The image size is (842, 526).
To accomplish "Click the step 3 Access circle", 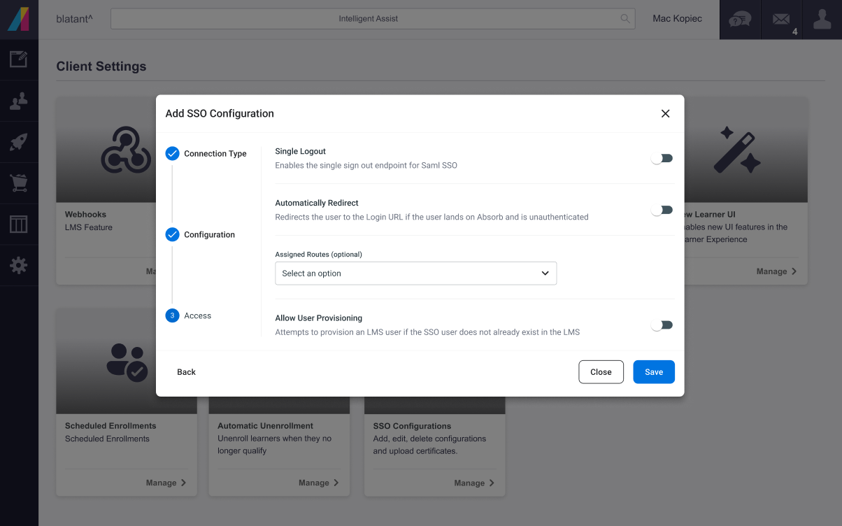I will click(172, 316).
